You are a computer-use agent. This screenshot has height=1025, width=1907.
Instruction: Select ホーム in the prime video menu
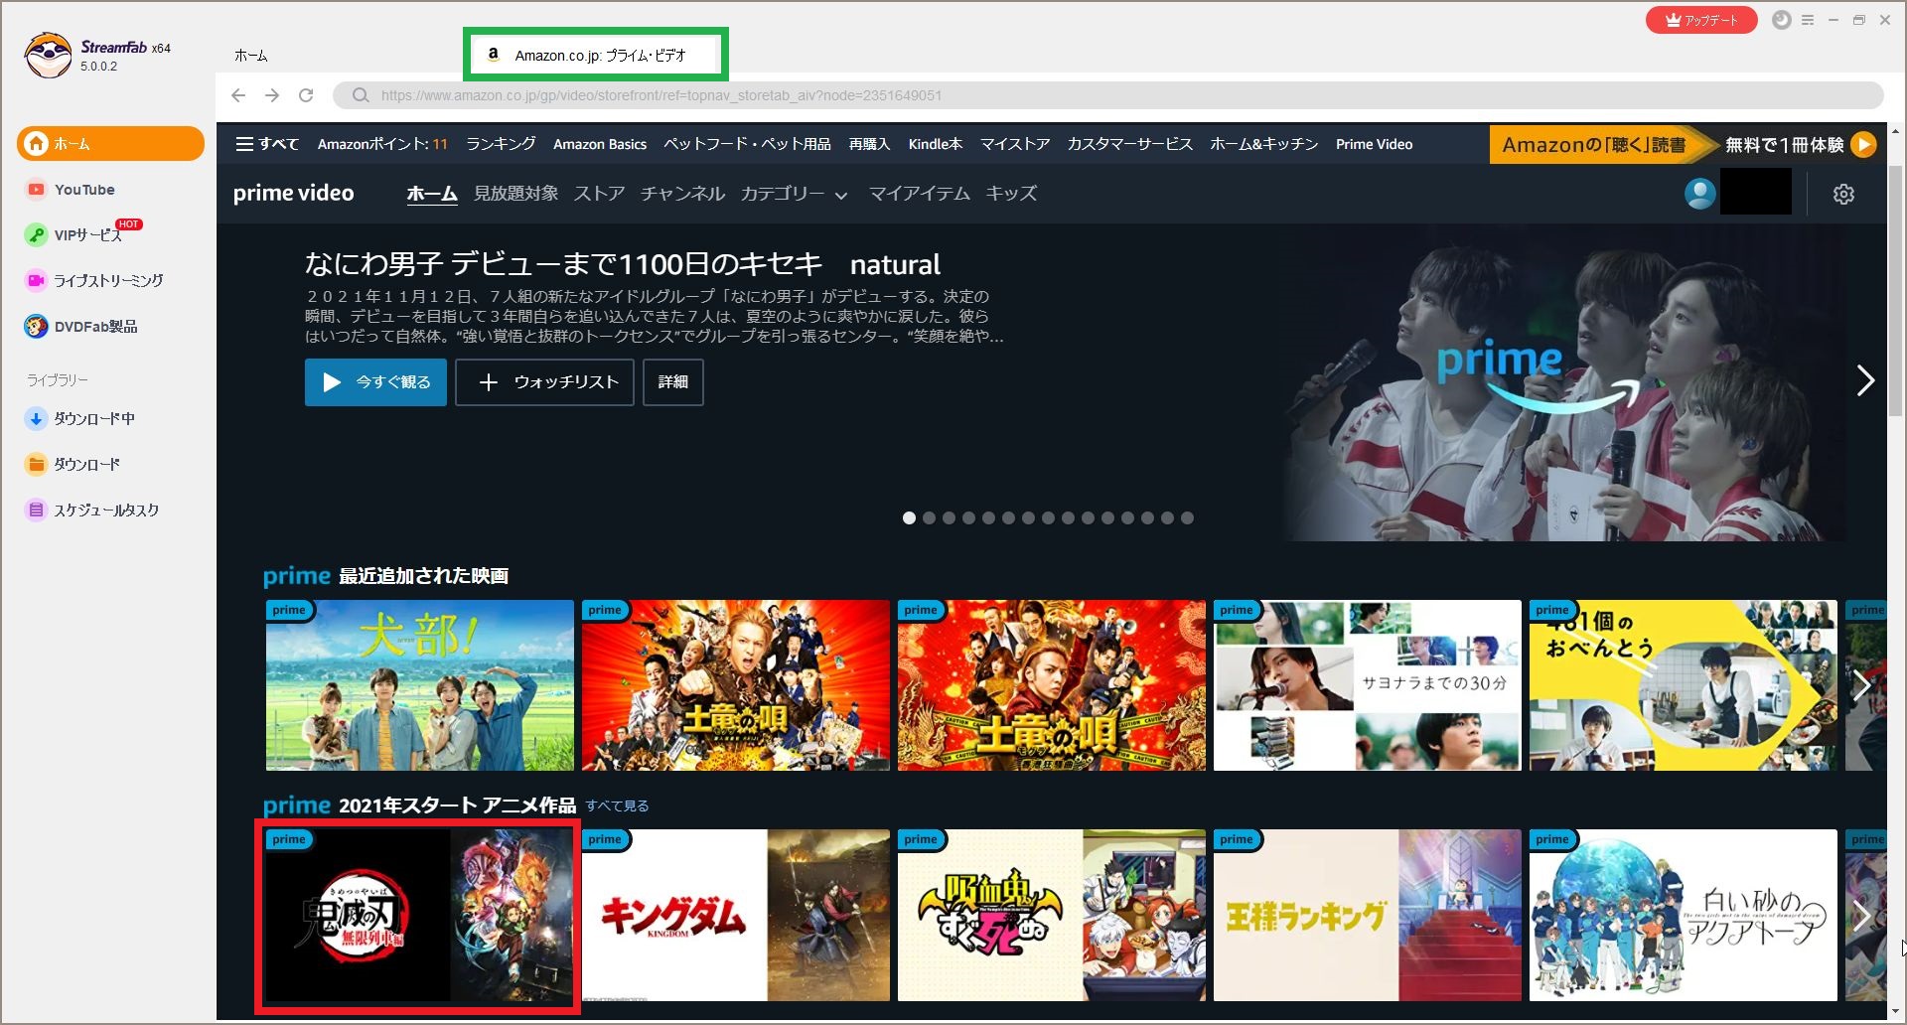(x=432, y=194)
